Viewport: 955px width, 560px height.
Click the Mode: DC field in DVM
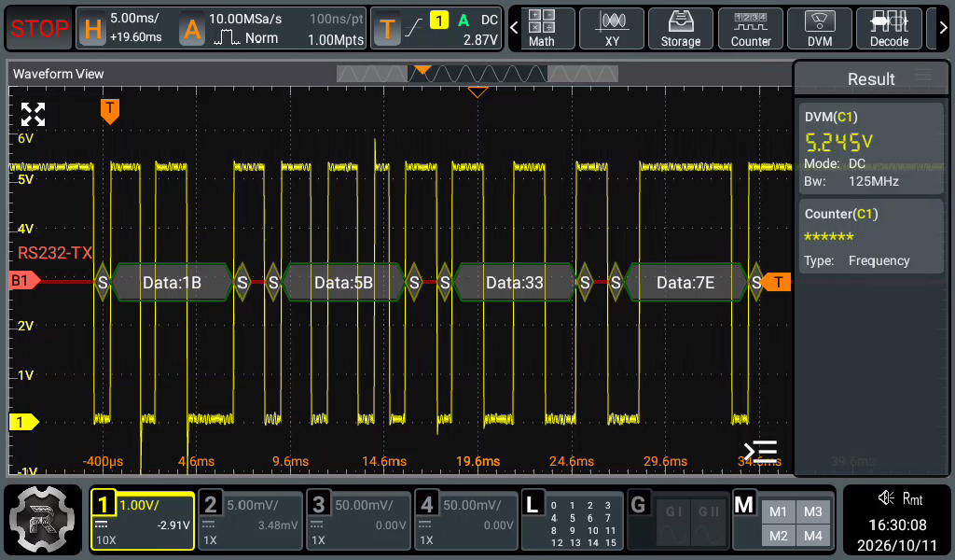(x=835, y=164)
